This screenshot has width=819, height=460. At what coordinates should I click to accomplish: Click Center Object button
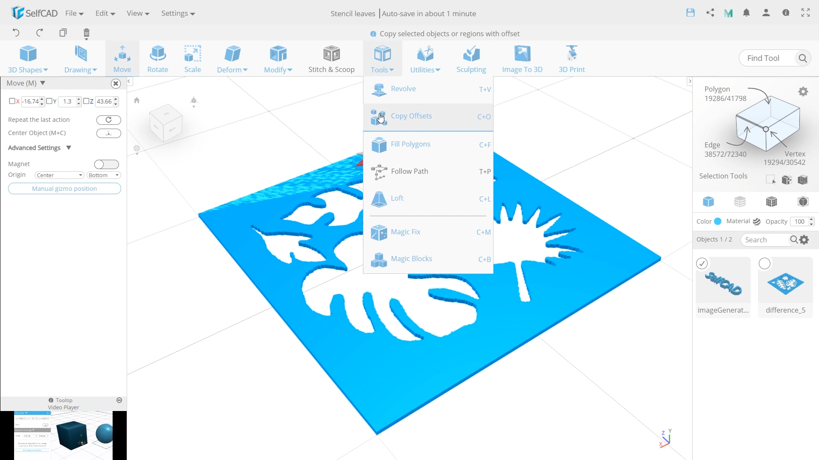[109, 133]
